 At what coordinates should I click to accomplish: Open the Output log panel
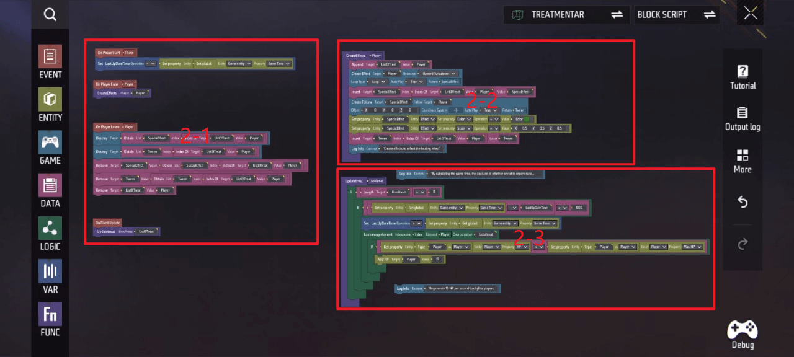(x=743, y=119)
